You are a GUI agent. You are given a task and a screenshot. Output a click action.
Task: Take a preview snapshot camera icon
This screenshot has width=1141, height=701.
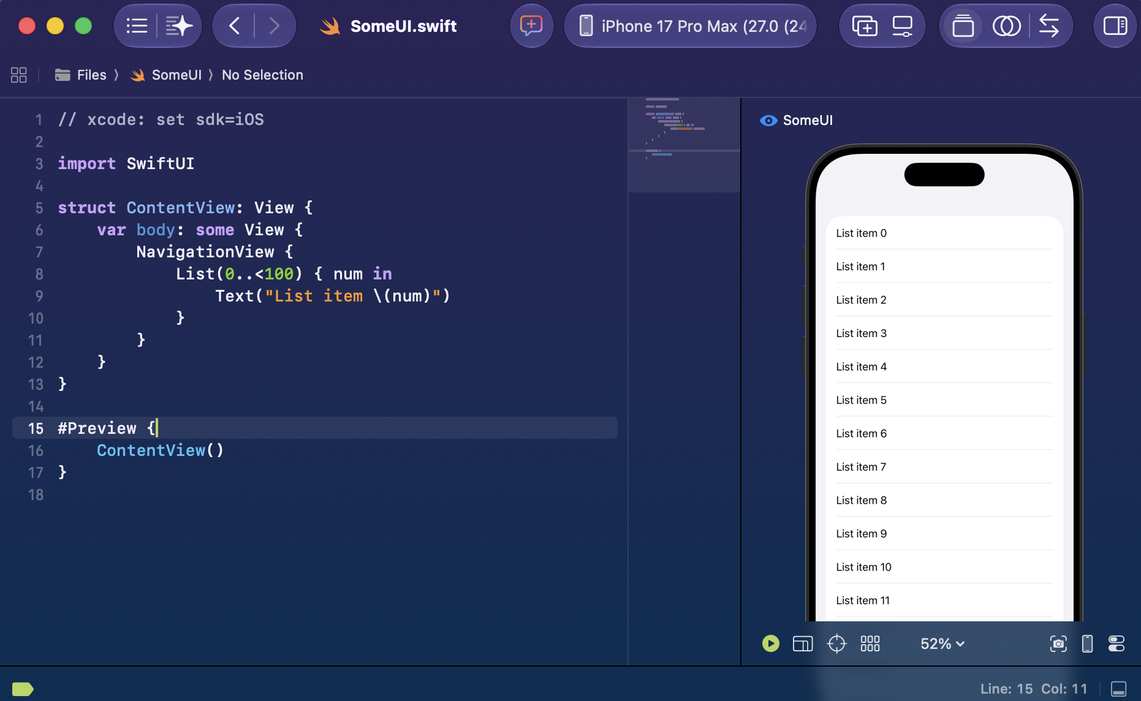tap(1058, 643)
